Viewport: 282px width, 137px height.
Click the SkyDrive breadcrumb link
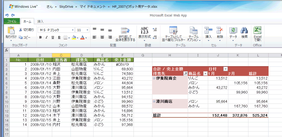click(x=65, y=6)
